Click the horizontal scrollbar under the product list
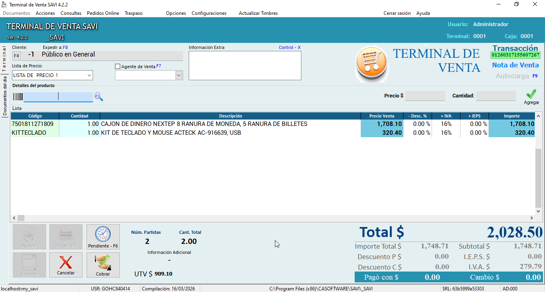The width and height of the screenshot is (545, 292). [x=20, y=218]
